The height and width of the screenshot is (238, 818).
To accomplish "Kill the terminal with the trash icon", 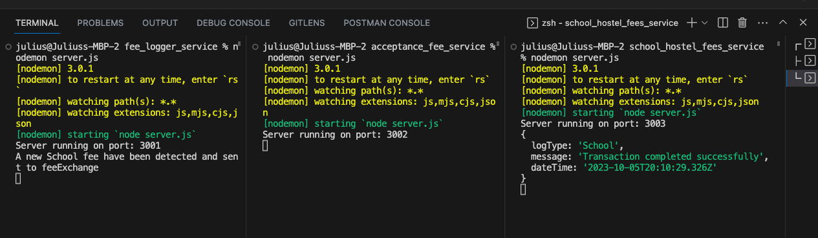I will [x=742, y=23].
